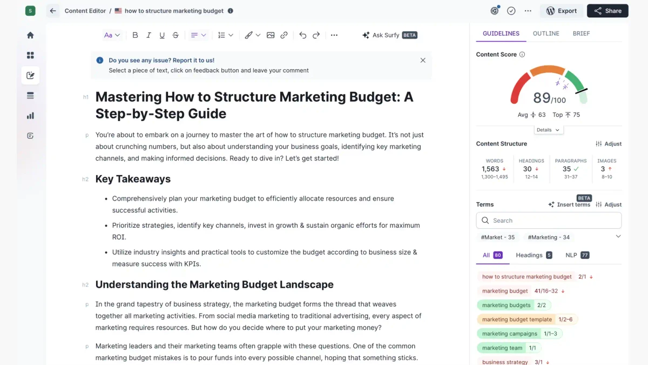Switch to the OUTLINE tab
This screenshot has width=648, height=365.
(546, 34)
